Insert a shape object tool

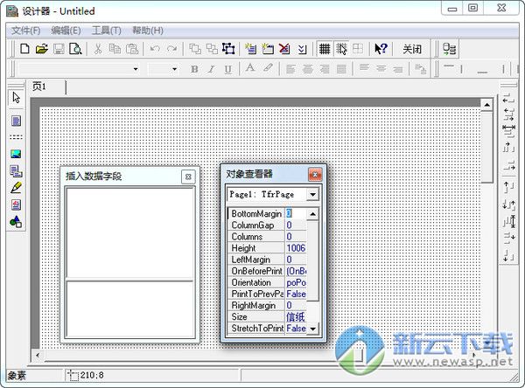point(16,221)
